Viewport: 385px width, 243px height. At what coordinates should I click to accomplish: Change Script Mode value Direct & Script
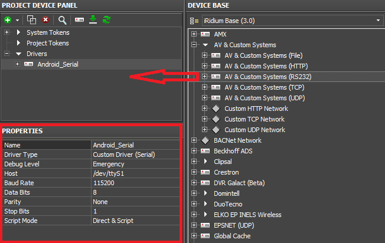pyautogui.click(x=136, y=221)
